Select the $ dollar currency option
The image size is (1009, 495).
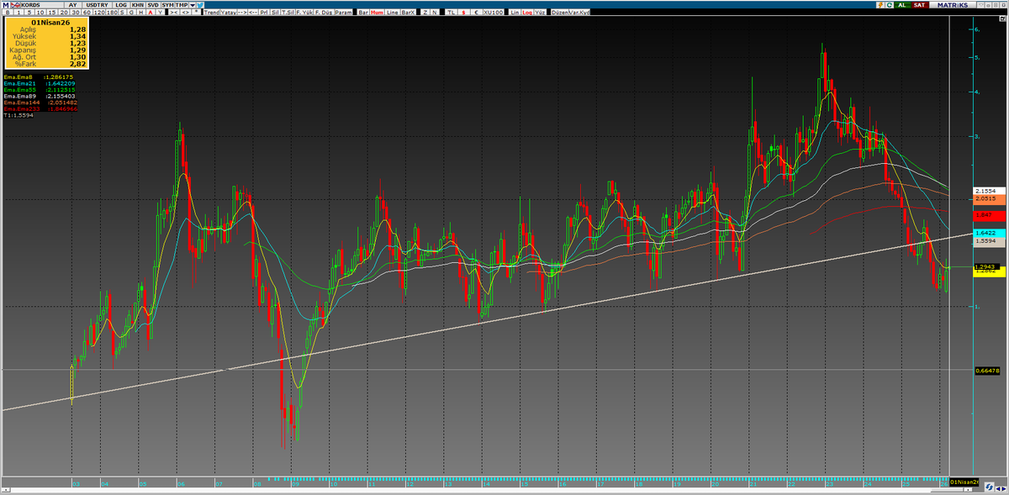(x=463, y=13)
